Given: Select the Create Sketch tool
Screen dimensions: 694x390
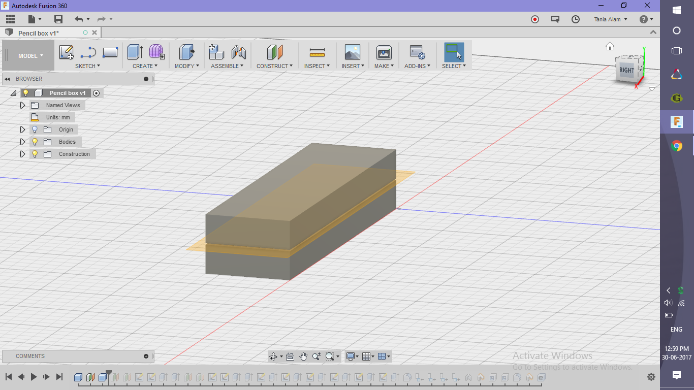Looking at the screenshot, I should (66, 52).
